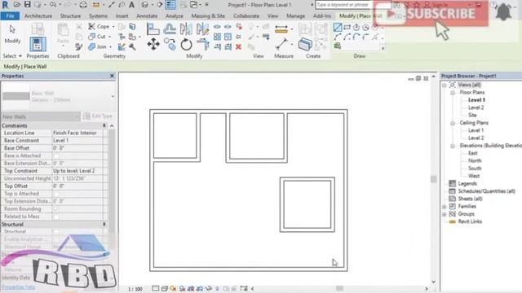Image resolution: width=522 pixels, height=293 pixels.
Task: Select the Align tool in Modify panel
Action: pos(153,29)
